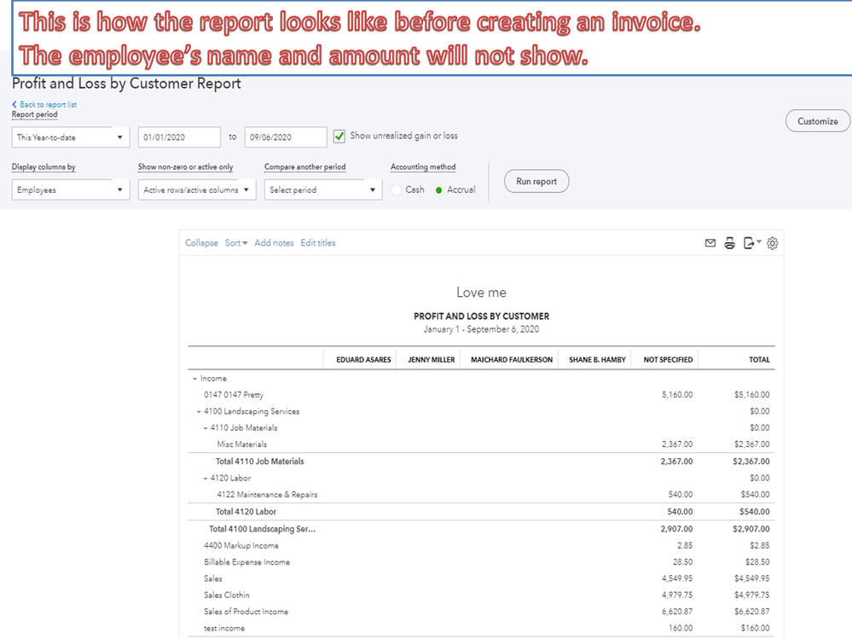Click the Misc Materials row label
Screen dimensions: 852x639
pos(242,444)
